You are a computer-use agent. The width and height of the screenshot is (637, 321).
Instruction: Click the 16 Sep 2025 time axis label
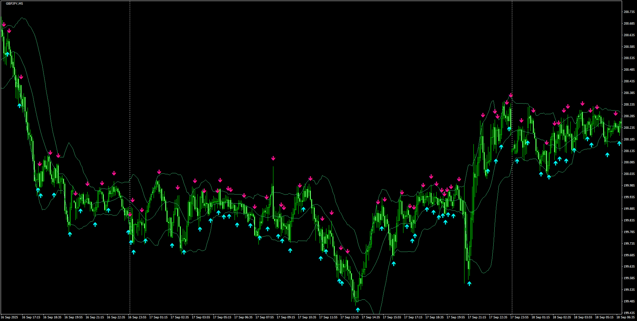(10, 317)
